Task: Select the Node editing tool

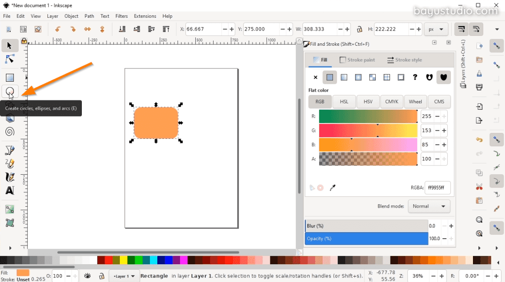Action: click(10, 59)
